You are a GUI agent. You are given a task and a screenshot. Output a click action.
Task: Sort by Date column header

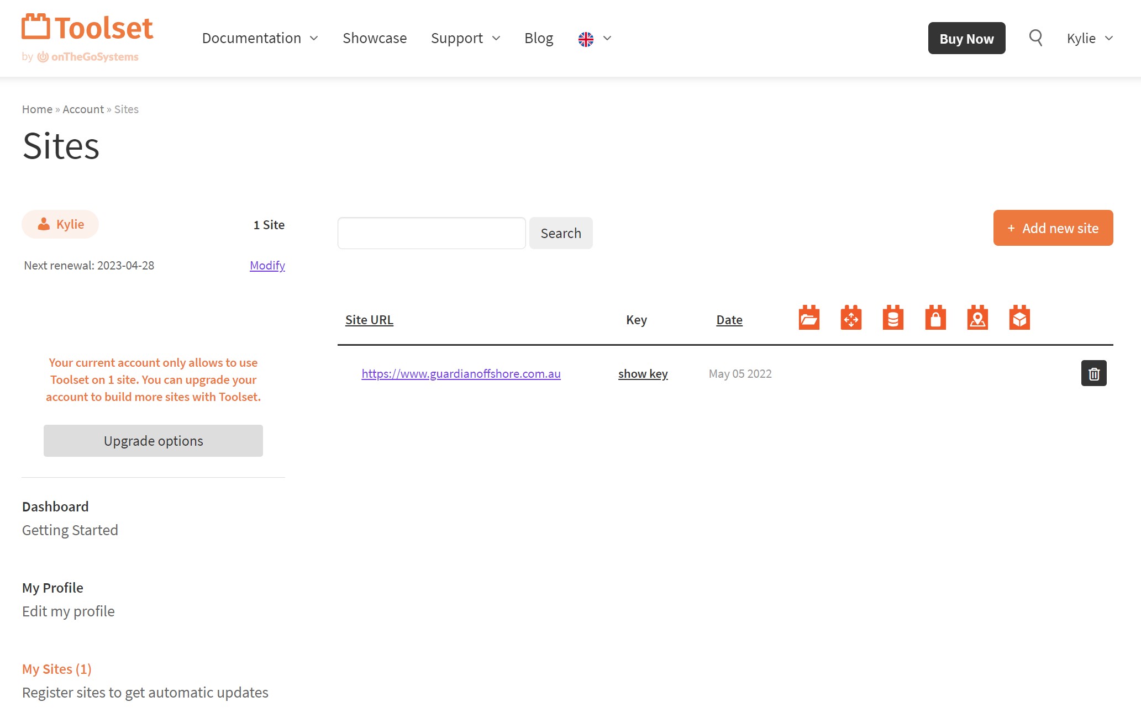pyautogui.click(x=729, y=320)
